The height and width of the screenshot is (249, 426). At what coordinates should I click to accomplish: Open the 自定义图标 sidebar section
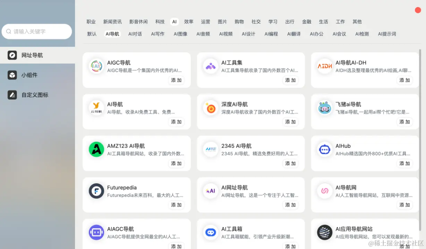click(37, 95)
